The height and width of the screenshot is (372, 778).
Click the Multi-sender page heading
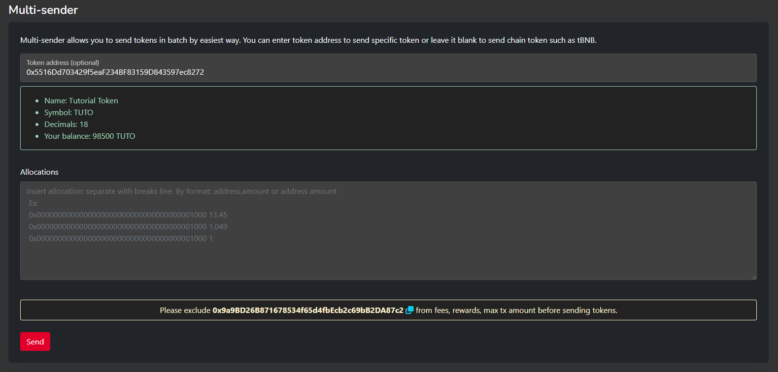tap(43, 10)
